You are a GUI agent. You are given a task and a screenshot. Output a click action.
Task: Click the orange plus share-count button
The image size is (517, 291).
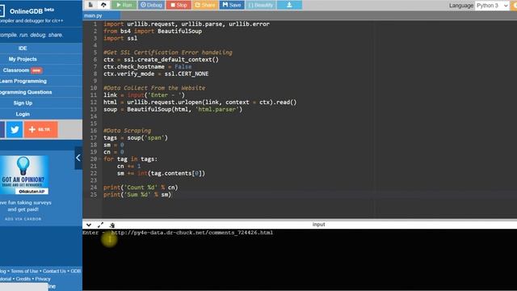[x=41, y=129]
